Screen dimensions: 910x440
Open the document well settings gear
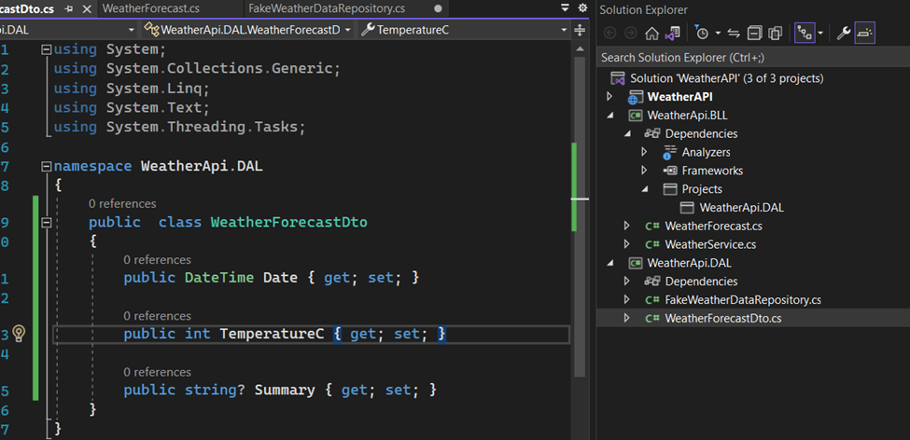pyautogui.click(x=582, y=7)
